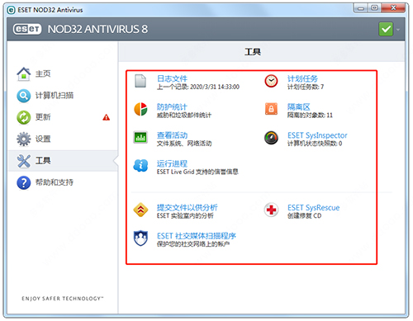The image size is (413, 321).
Task: Open the 计划任务 link
Action: point(302,79)
